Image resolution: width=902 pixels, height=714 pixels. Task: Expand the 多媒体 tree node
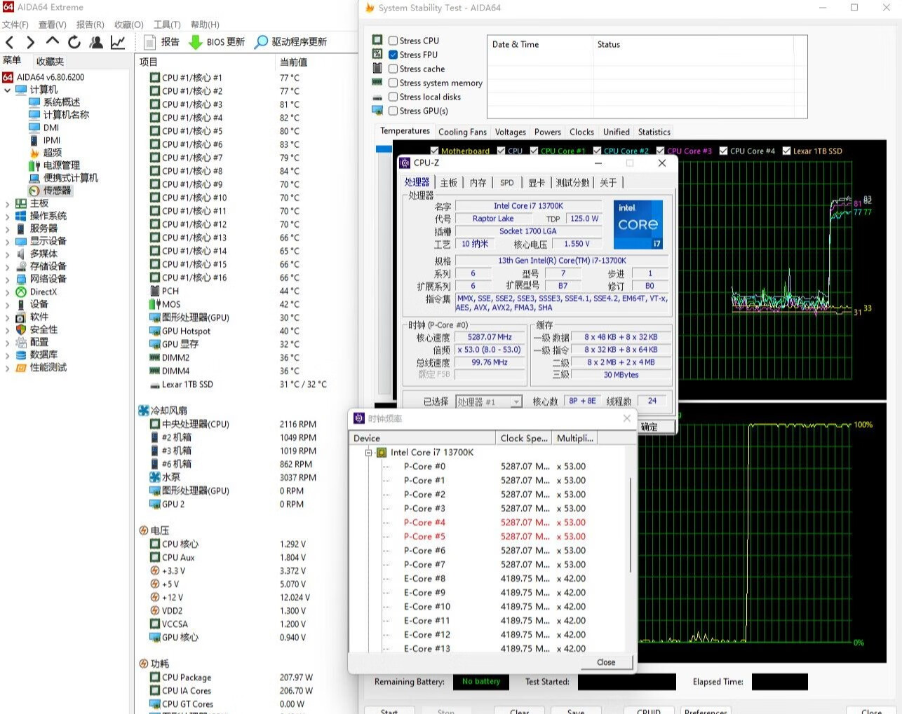(7, 254)
